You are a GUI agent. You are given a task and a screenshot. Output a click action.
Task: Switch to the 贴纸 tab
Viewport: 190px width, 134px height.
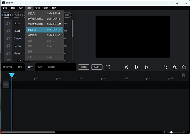pos(40,67)
